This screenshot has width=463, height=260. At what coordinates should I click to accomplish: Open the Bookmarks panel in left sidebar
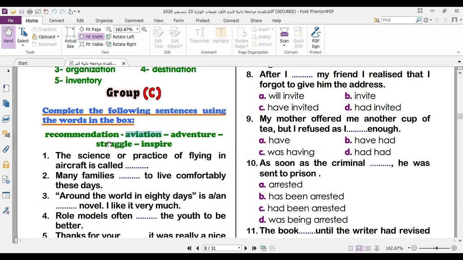pyautogui.click(x=6, y=88)
